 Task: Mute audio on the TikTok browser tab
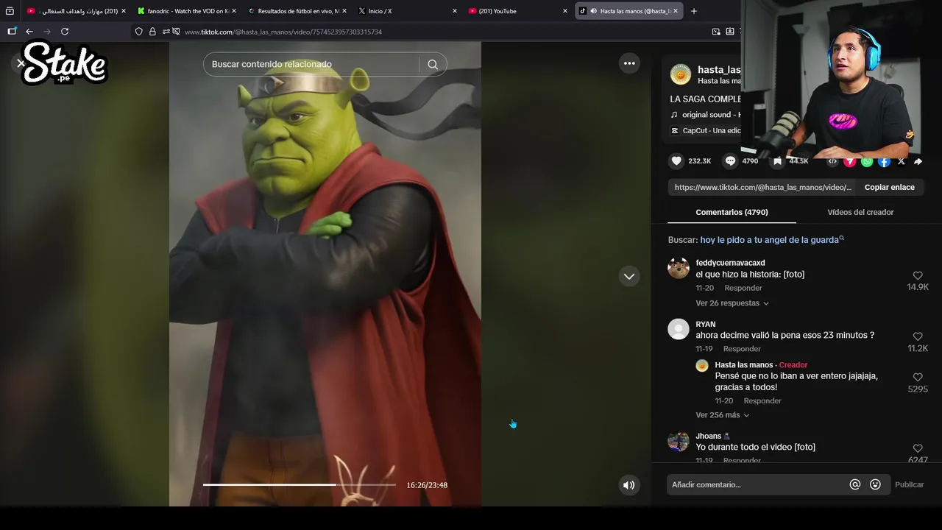point(593,11)
